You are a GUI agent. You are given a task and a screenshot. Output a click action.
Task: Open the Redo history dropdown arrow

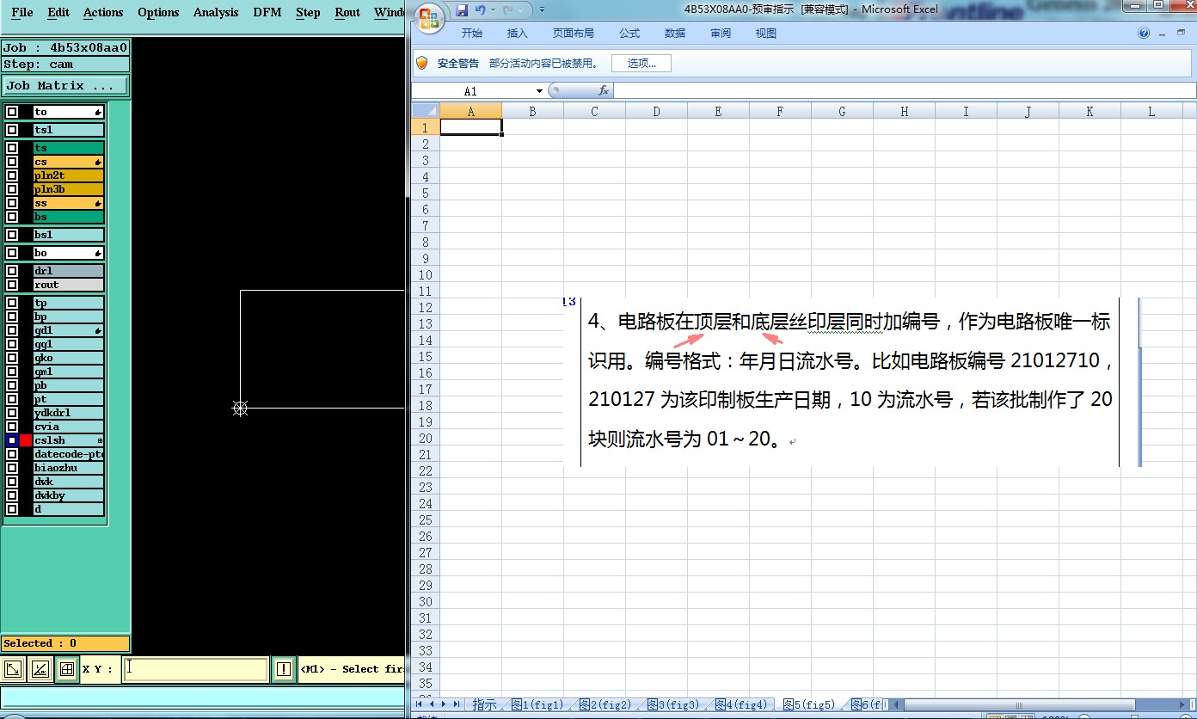point(520,10)
